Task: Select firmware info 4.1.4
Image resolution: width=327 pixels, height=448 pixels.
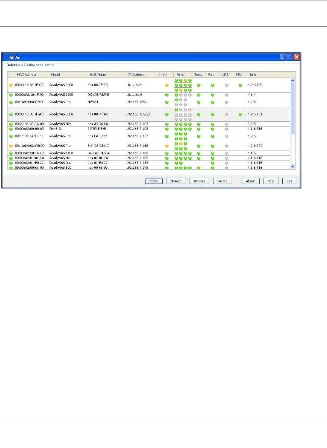Action: tap(252, 95)
